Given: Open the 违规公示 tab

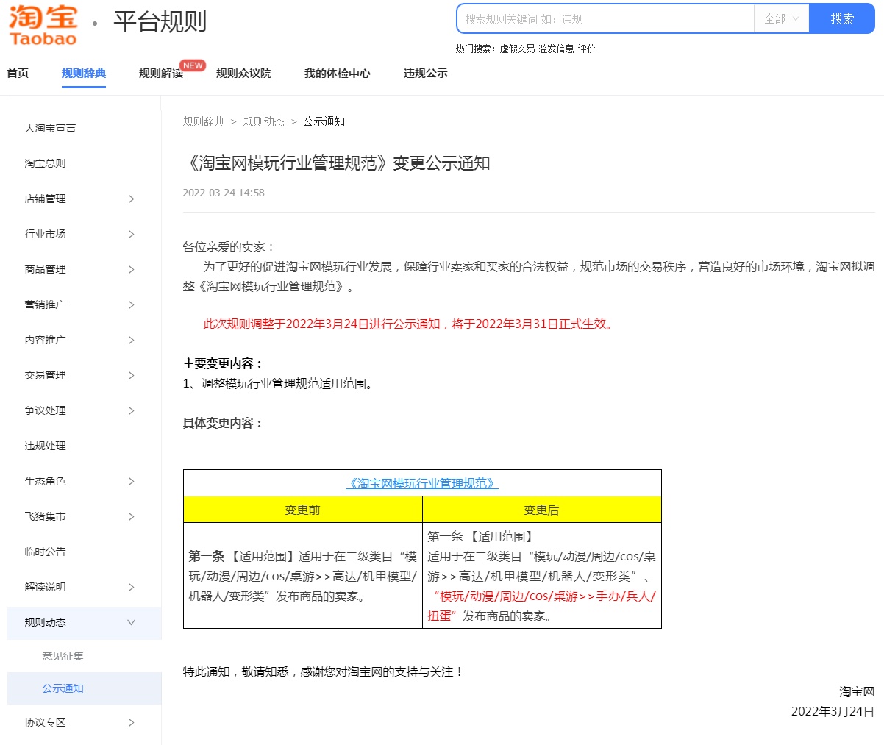Looking at the screenshot, I should 426,73.
